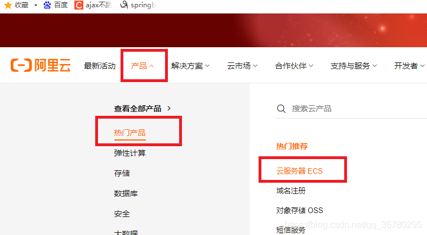The image size is (427, 235).
Task: Open 查看全部产品 link
Action: 143,109
